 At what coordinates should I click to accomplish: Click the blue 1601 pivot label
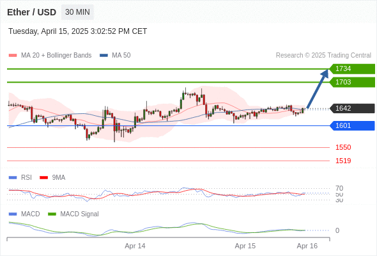tap(352, 125)
